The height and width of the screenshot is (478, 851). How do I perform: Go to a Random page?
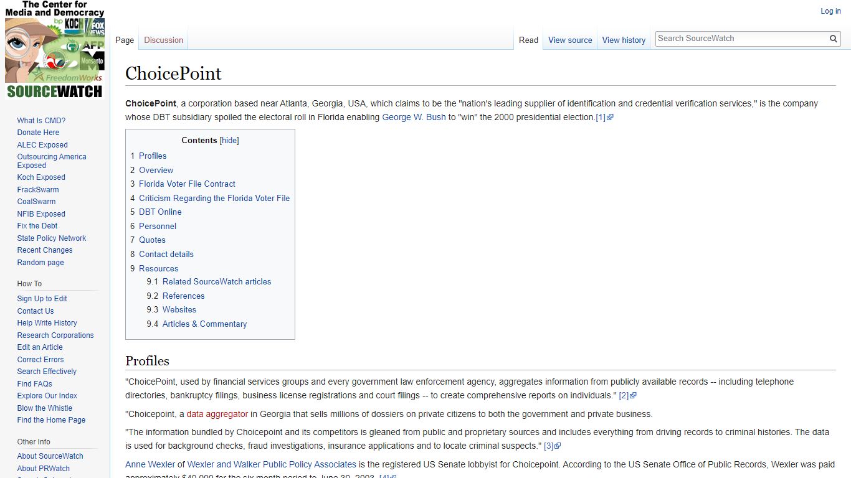[40, 263]
